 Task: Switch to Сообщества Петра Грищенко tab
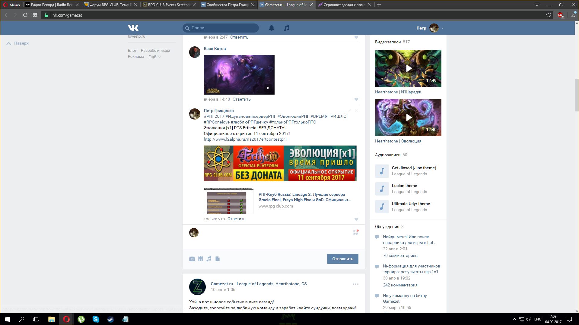point(227,5)
